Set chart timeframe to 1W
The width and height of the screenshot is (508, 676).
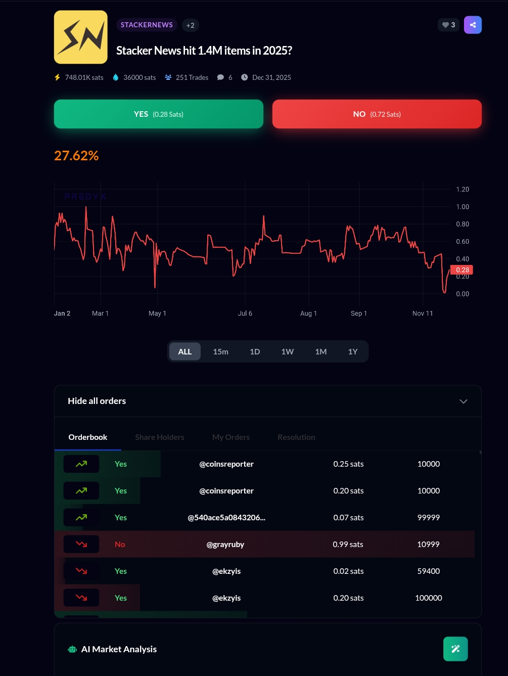pyautogui.click(x=288, y=351)
